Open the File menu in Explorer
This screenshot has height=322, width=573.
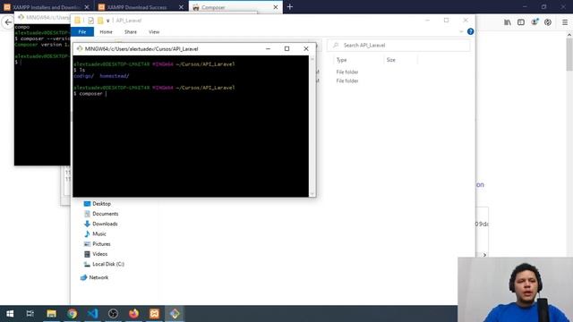coord(82,32)
